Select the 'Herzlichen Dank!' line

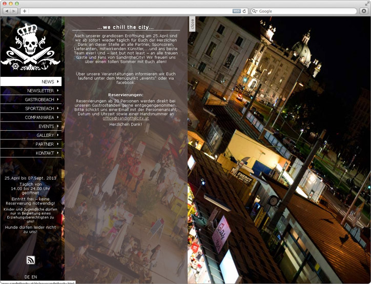pyautogui.click(x=126, y=124)
